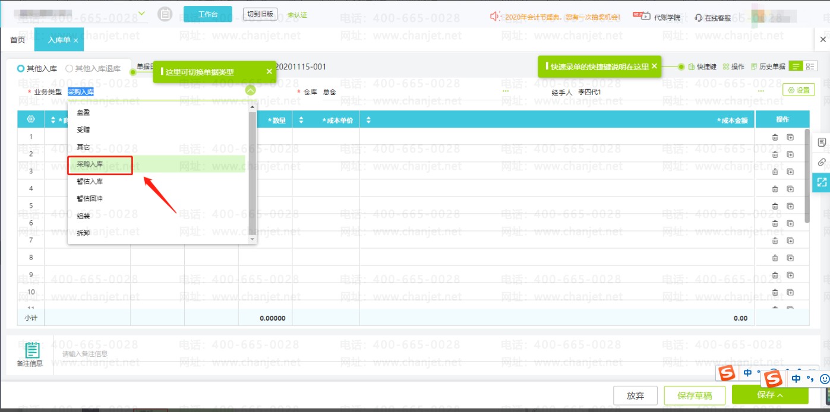Click the 放弃 button
Image resolution: width=830 pixels, height=412 pixels.
635,395
